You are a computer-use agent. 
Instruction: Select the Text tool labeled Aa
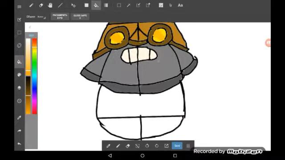tap(180, 5)
